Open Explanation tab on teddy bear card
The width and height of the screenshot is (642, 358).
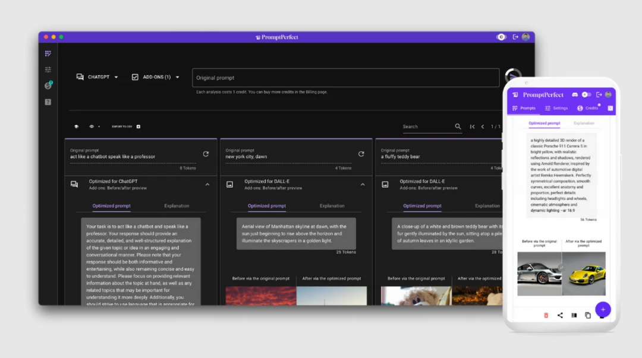point(487,206)
